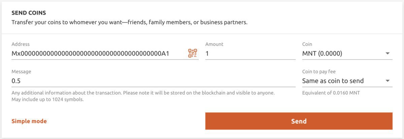Place the cursor in the Message field containing 0.5

click(x=154, y=81)
